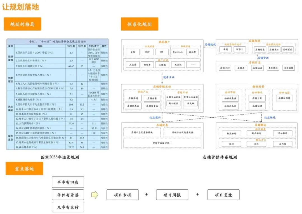Viewport: 302px width, 214px height.
Task: Select the 店铺中台优惠券服务 box
Action: coord(182,132)
